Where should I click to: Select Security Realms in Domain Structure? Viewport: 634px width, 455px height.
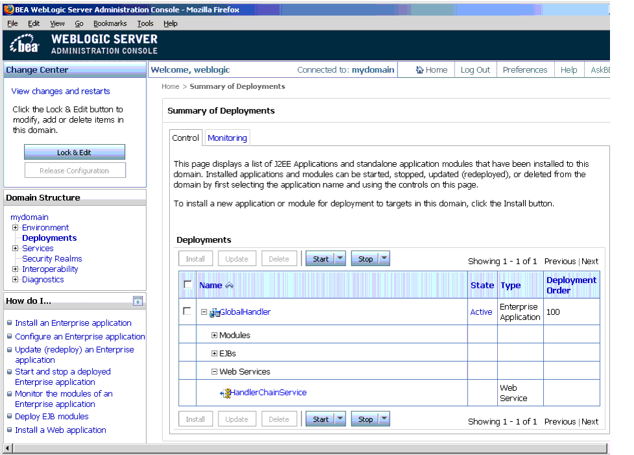click(x=52, y=258)
